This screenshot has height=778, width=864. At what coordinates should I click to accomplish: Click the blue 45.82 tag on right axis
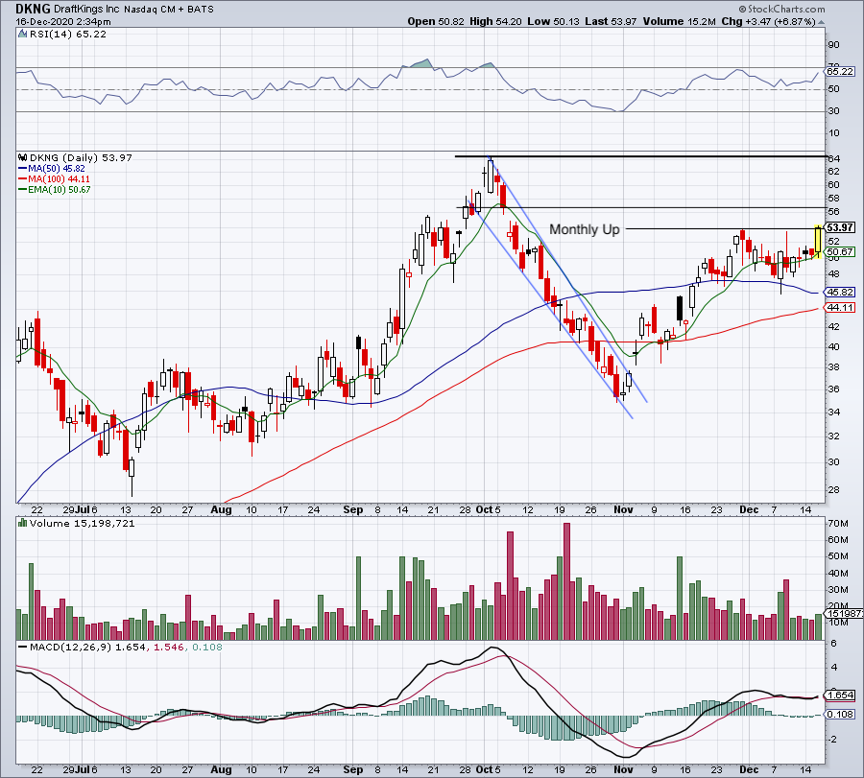point(840,292)
